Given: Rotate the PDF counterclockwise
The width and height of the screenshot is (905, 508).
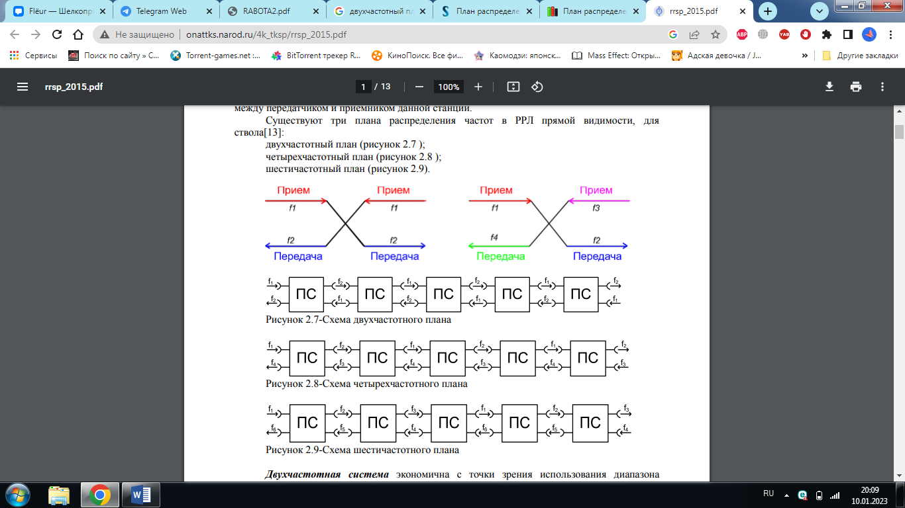Looking at the screenshot, I should pos(537,87).
